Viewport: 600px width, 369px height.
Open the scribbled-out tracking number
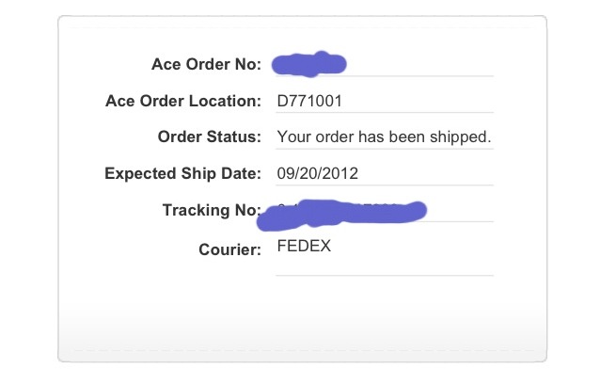341,215
